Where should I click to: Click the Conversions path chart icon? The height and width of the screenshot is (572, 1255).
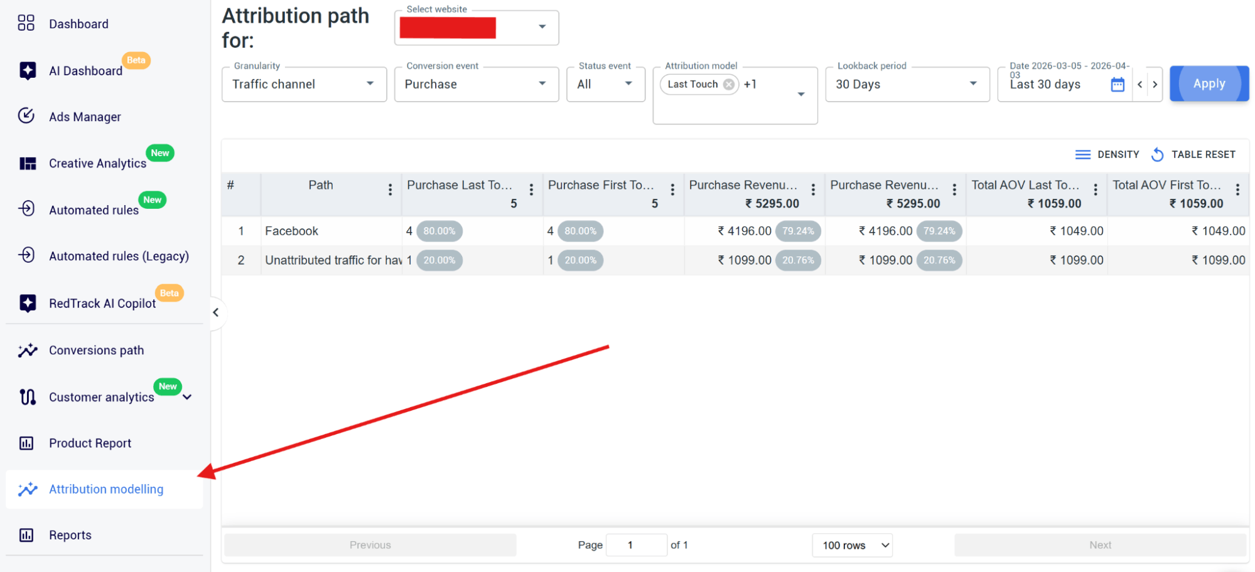click(x=28, y=350)
